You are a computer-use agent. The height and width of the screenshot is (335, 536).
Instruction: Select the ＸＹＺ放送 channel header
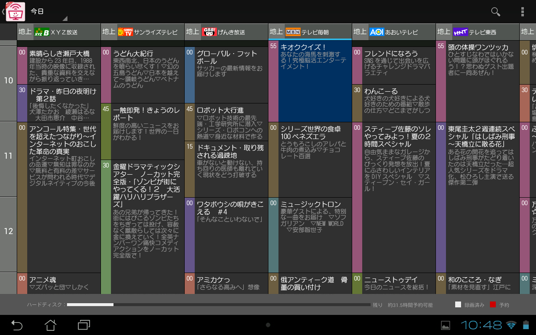click(x=59, y=32)
